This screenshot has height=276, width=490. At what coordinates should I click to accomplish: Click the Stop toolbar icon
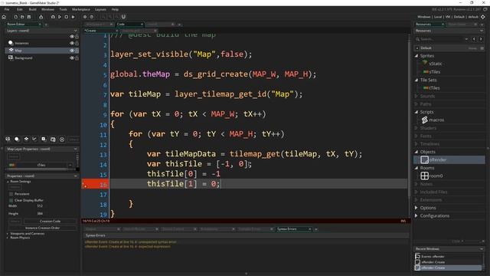(x=67, y=17)
